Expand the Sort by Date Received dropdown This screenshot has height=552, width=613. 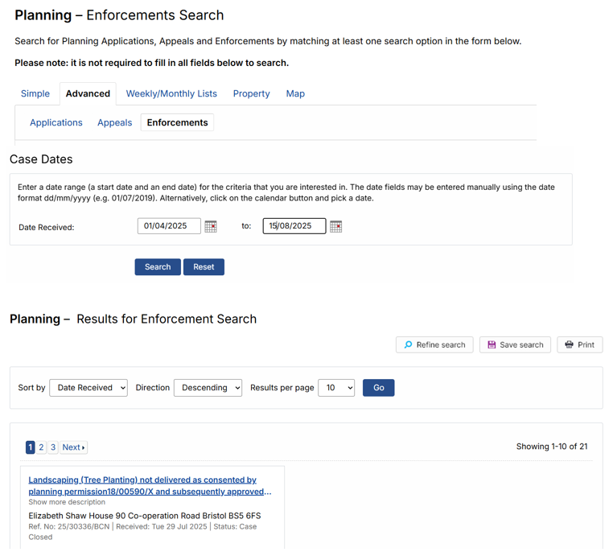pyautogui.click(x=88, y=388)
